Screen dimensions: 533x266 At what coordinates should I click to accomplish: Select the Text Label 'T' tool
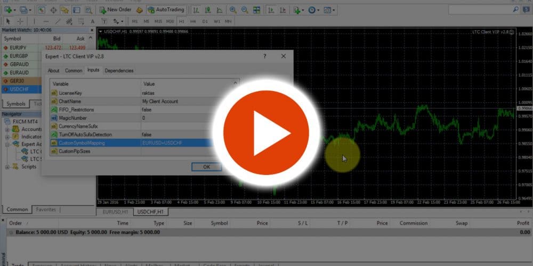104,21
